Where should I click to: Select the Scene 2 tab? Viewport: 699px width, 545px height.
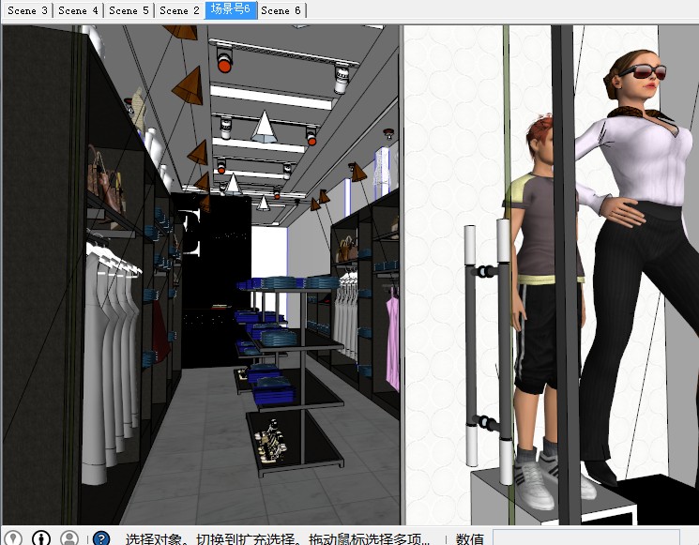179,10
